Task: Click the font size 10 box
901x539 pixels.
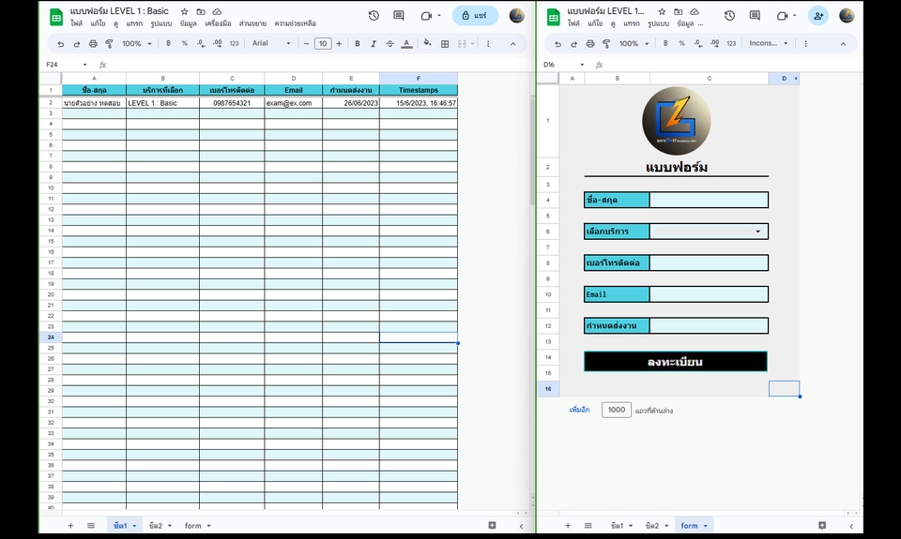Action: click(x=323, y=44)
